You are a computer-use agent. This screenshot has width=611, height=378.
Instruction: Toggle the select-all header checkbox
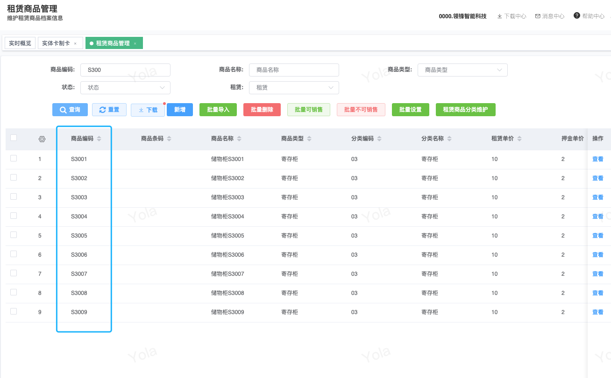pos(14,138)
